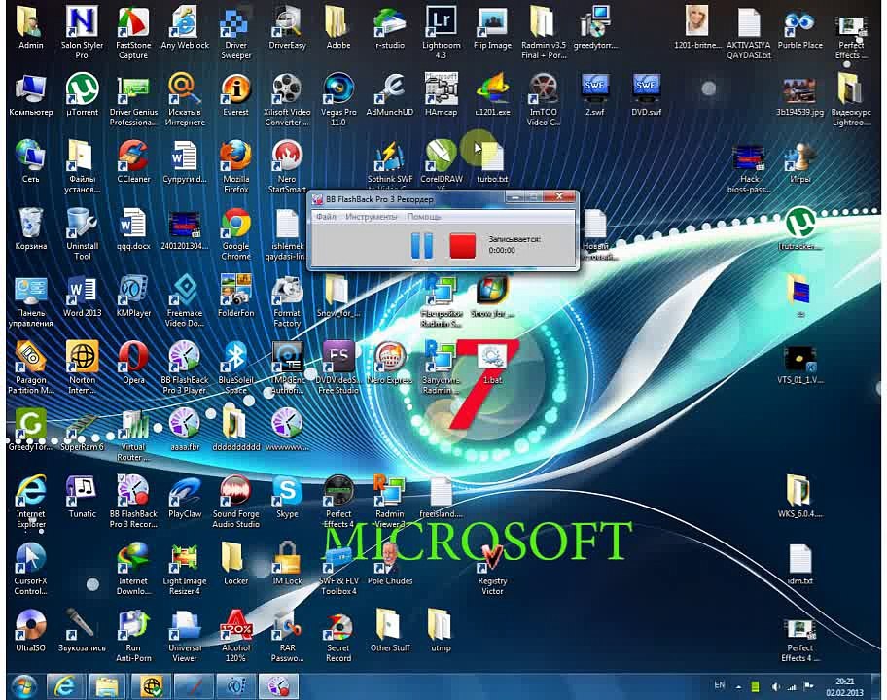The height and width of the screenshot is (700, 887).
Task: Select the Панель управления icon
Action: (x=30, y=300)
